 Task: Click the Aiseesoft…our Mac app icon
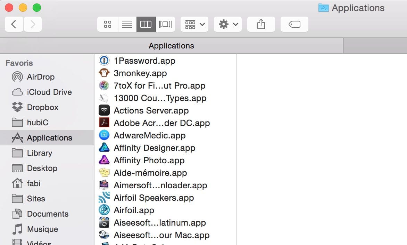click(104, 234)
